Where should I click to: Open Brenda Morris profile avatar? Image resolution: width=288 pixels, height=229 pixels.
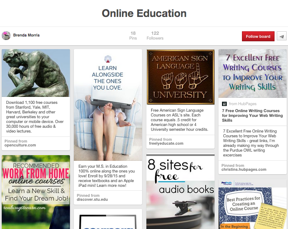click(6, 36)
